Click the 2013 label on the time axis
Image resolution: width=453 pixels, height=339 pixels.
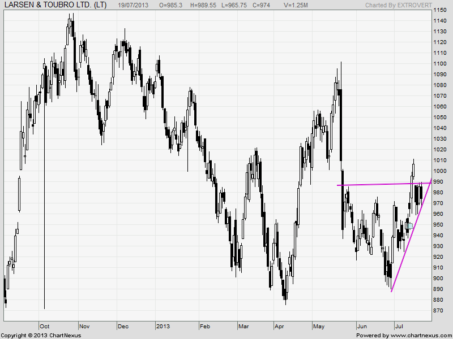tap(163, 327)
